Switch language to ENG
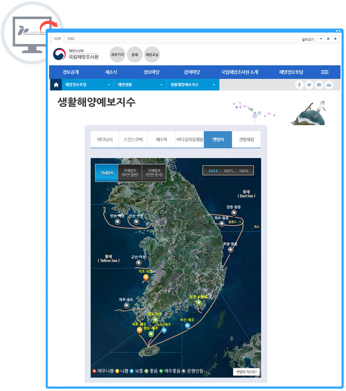This screenshot has height=391, width=346. pyautogui.click(x=71, y=39)
